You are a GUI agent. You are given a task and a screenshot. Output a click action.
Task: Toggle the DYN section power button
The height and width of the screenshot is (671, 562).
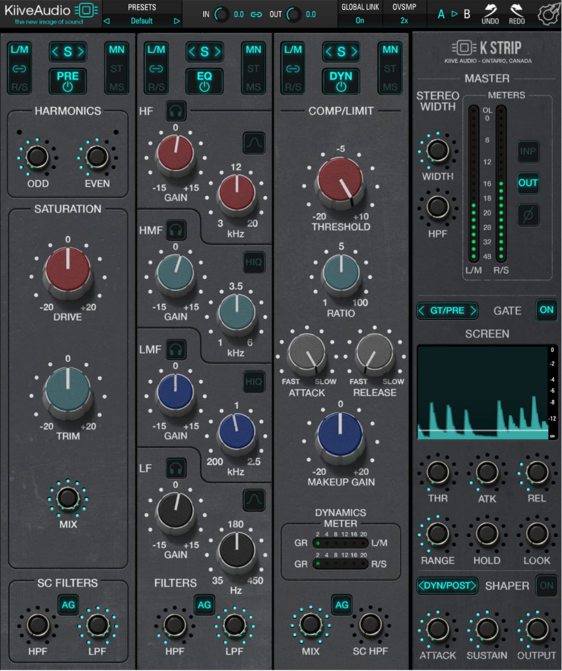[x=341, y=81]
